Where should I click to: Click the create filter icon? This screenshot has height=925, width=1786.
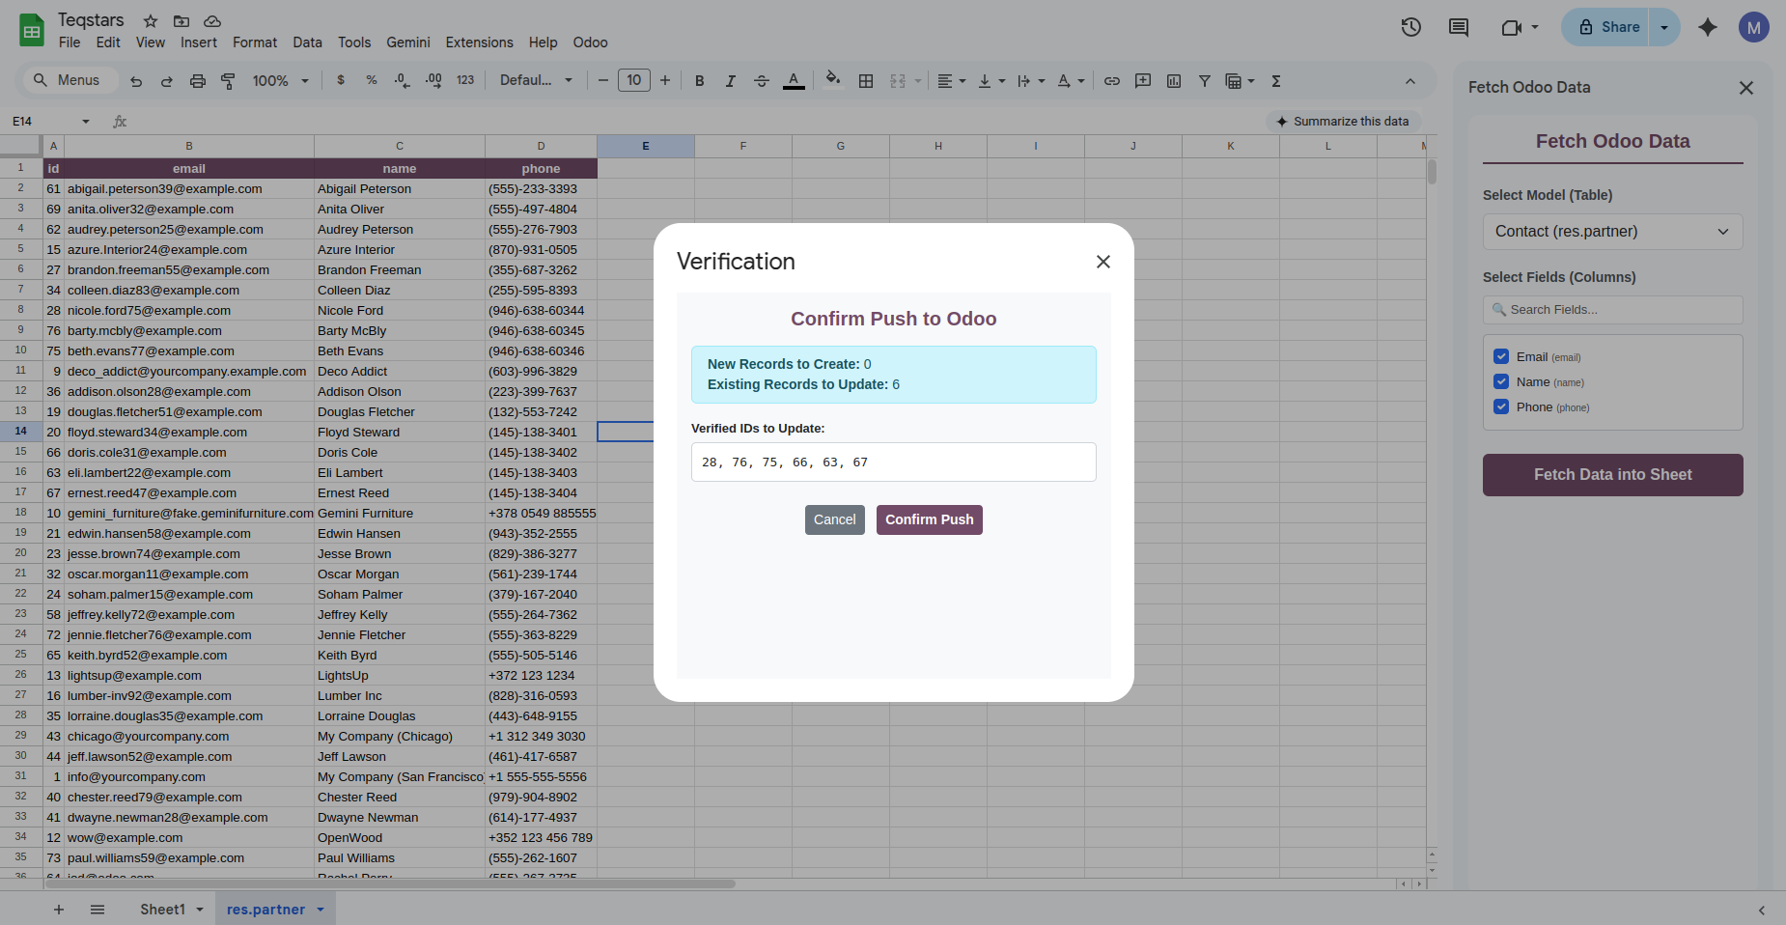click(x=1205, y=81)
